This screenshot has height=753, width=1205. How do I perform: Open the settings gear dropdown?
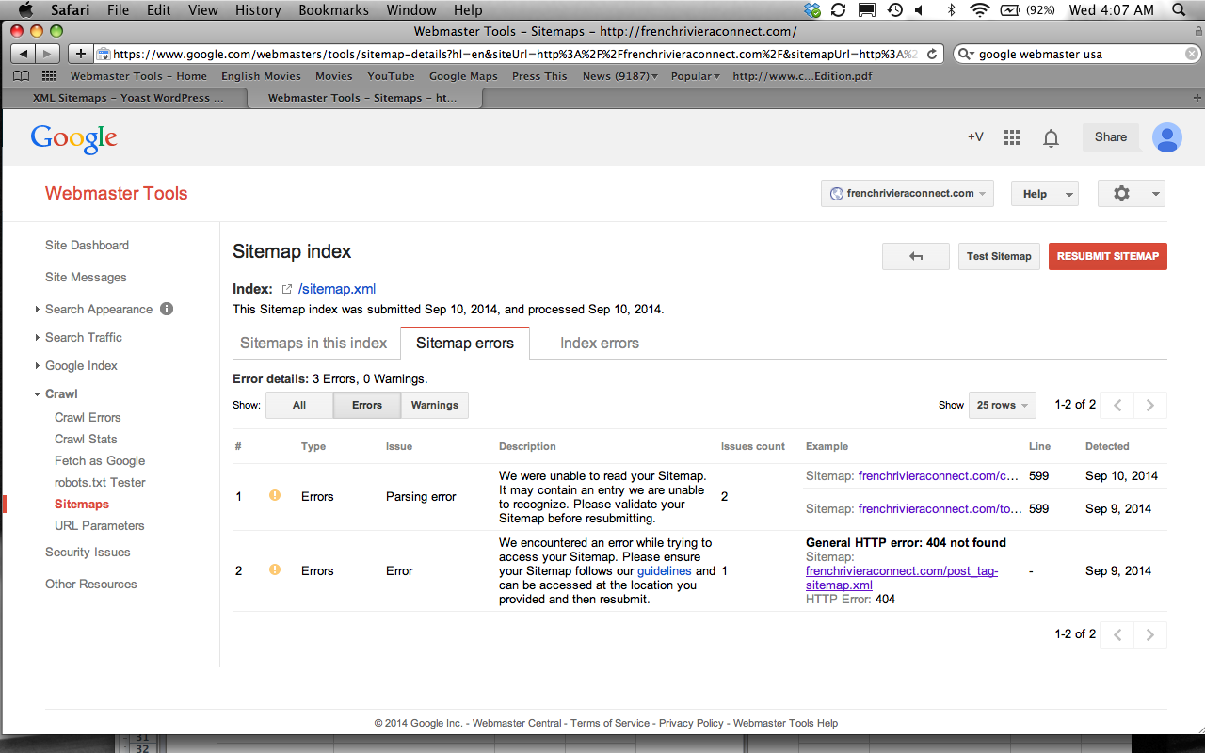(1131, 193)
